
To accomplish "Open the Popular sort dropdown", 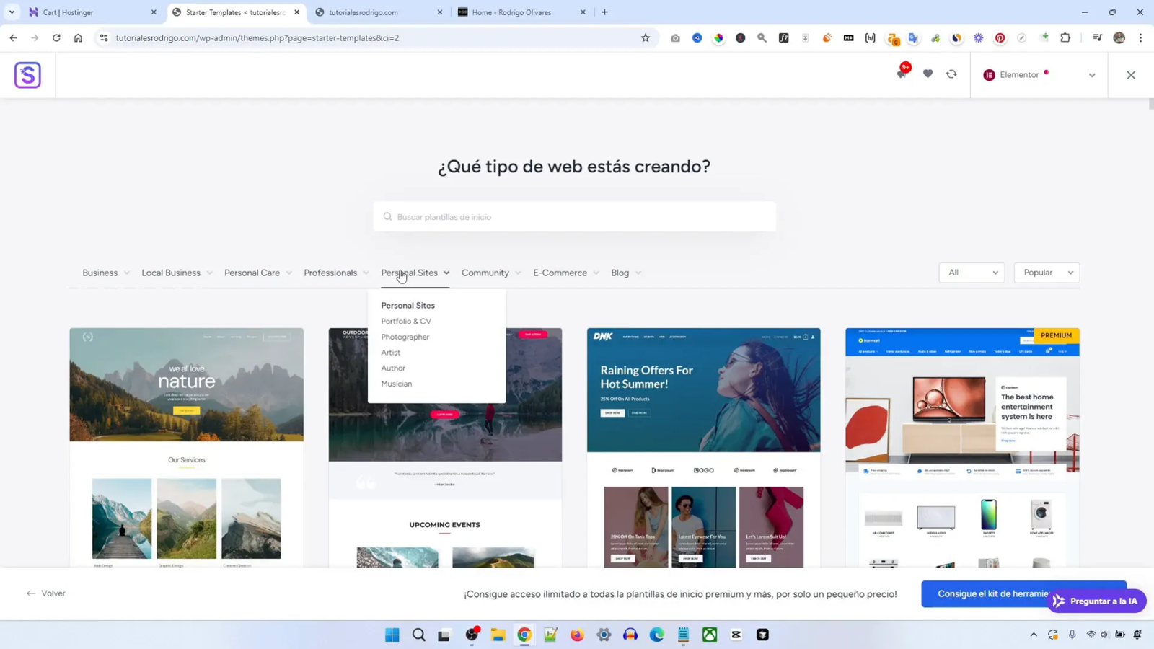I will click(x=1046, y=273).
